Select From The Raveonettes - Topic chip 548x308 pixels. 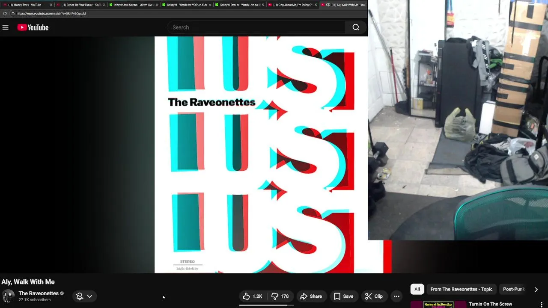point(462,289)
